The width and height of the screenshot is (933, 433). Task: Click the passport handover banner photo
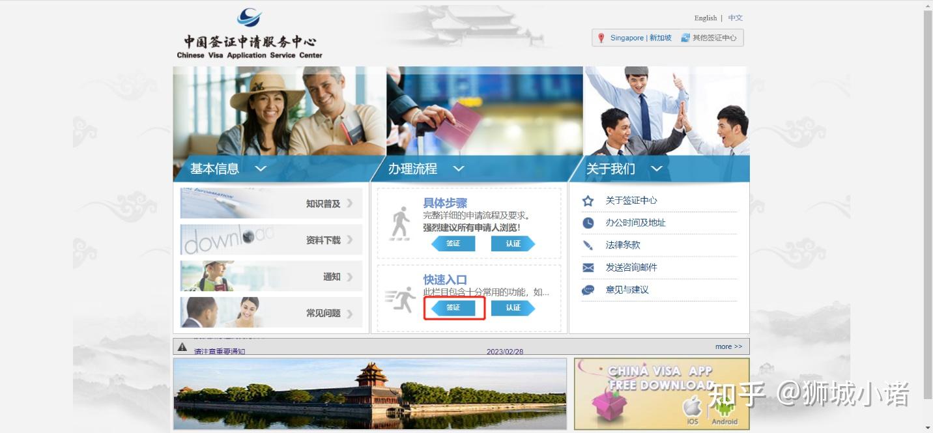tap(485, 111)
